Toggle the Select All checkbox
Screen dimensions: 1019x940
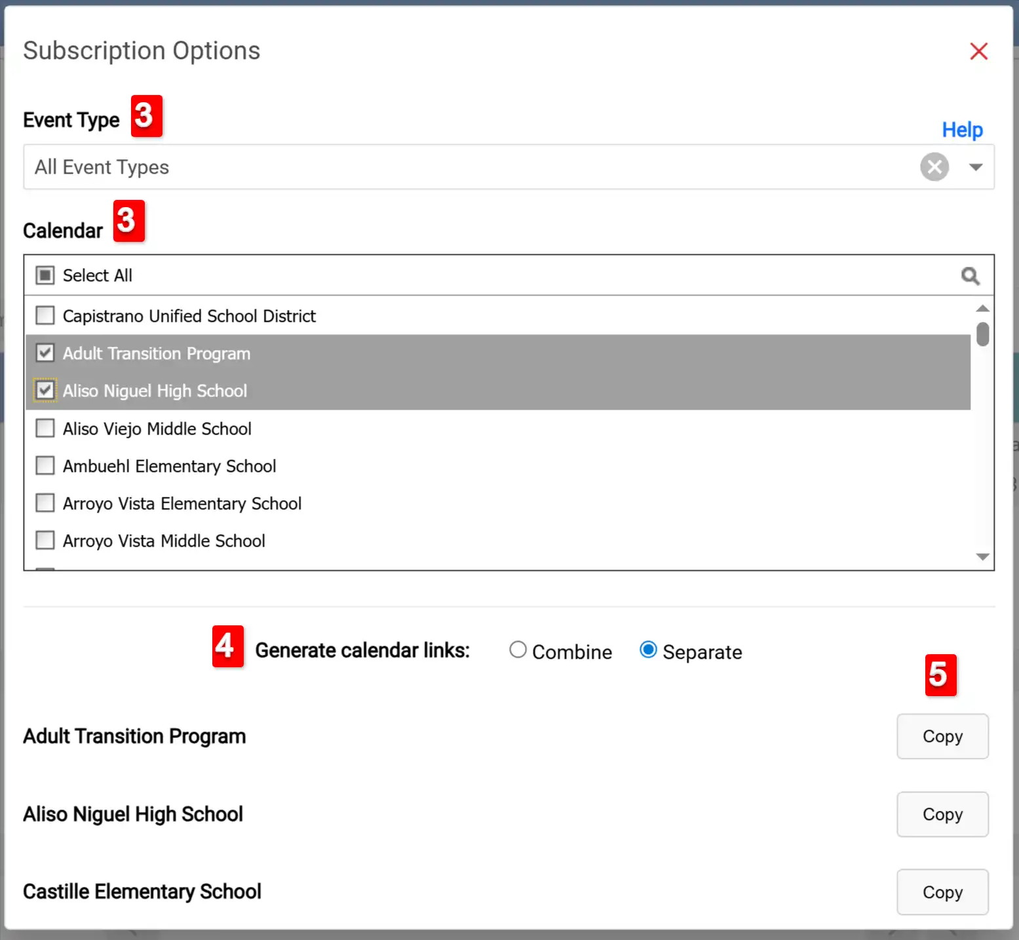pos(45,275)
